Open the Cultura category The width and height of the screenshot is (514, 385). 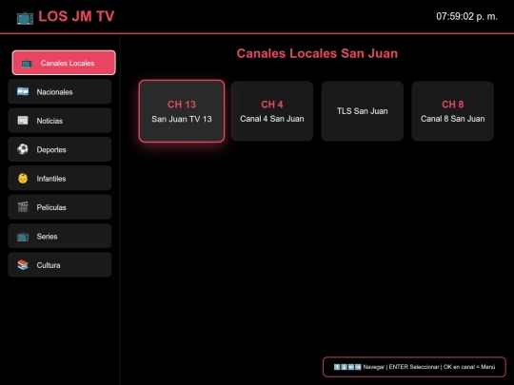[x=60, y=265]
